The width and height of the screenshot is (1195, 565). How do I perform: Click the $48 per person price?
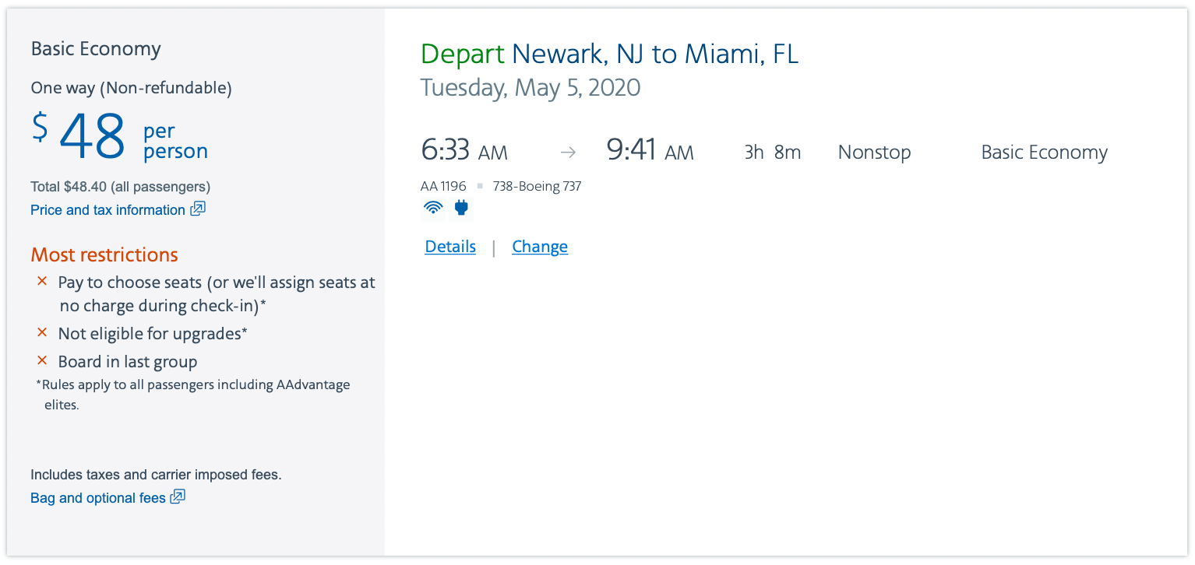click(x=92, y=137)
